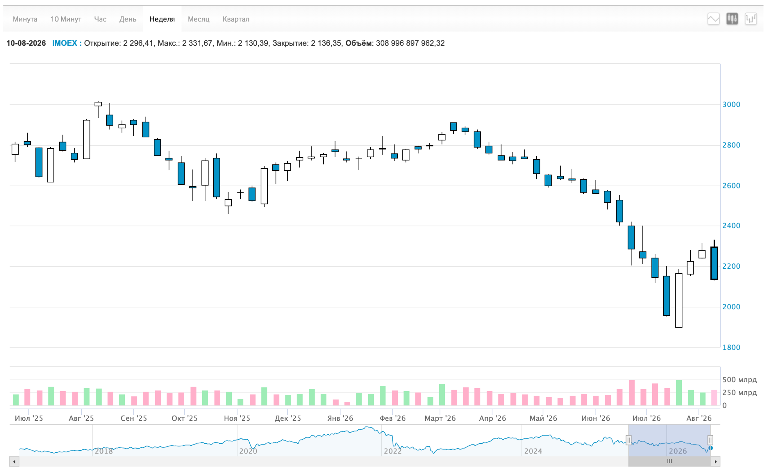Click the 1800 price axis label
The height and width of the screenshot is (473, 768).
coord(731,348)
